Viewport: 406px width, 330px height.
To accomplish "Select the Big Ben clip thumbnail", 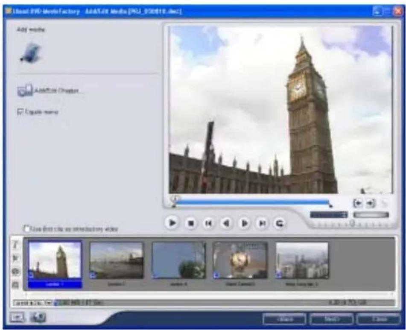I will point(55,260).
